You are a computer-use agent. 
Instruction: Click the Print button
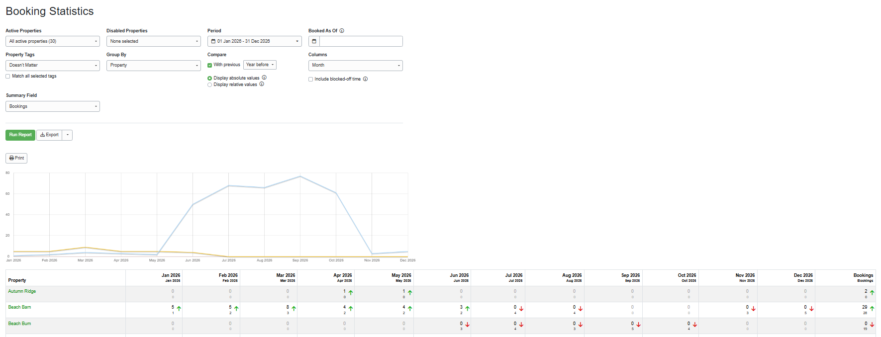[16, 158]
